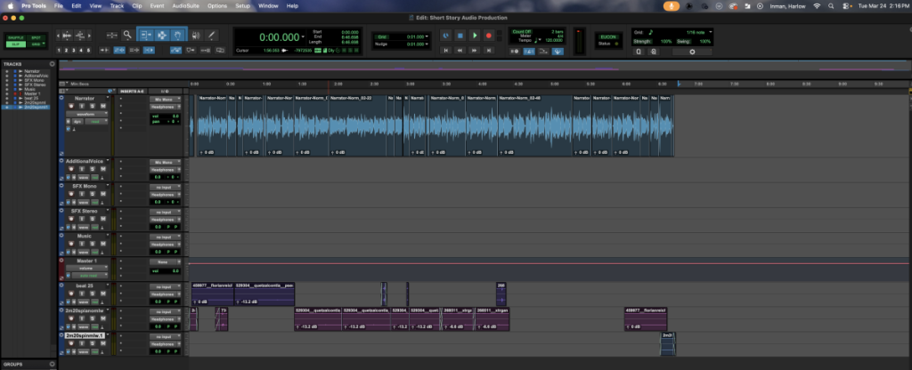Click the red Record button
The height and width of the screenshot is (370, 912).
tap(489, 36)
